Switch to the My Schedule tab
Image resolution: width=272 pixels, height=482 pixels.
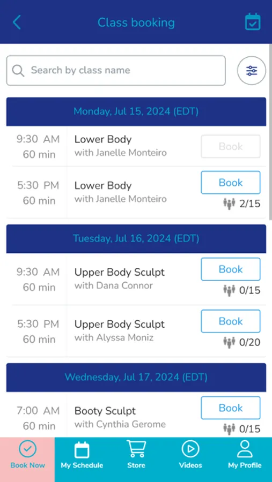(x=82, y=455)
